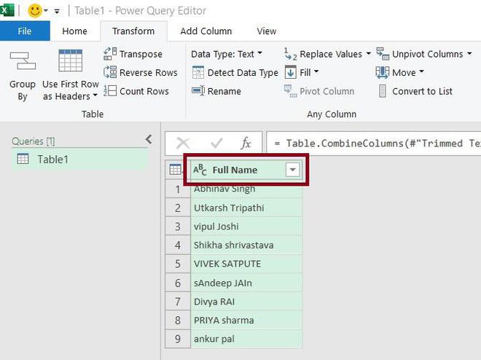Collapse the Queries pane
The image size is (481, 360).
tap(149, 139)
